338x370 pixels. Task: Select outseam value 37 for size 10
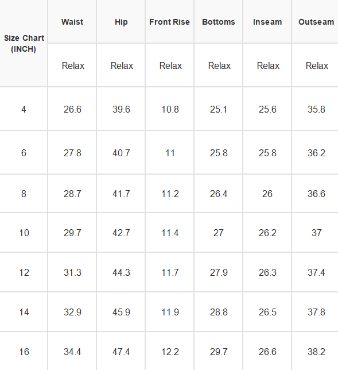(x=316, y=233)
